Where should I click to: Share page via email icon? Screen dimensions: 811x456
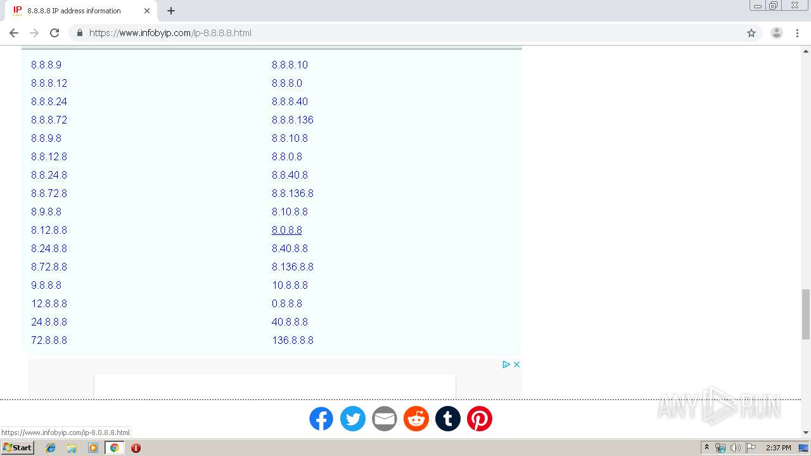click(x=385, y=419)
